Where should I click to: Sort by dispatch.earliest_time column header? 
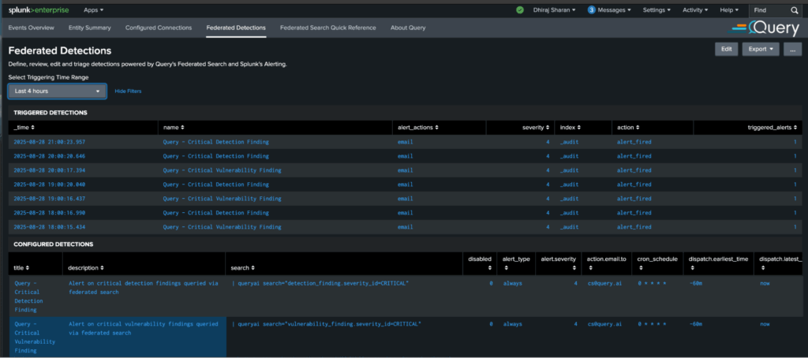[718, 263]
